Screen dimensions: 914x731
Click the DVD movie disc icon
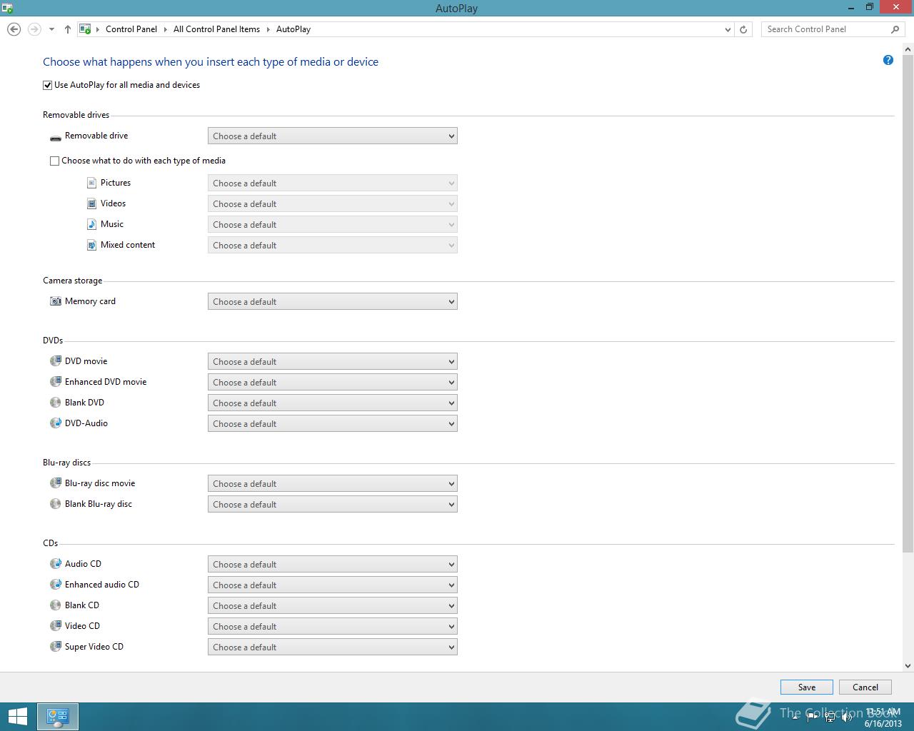click(56, 361)
